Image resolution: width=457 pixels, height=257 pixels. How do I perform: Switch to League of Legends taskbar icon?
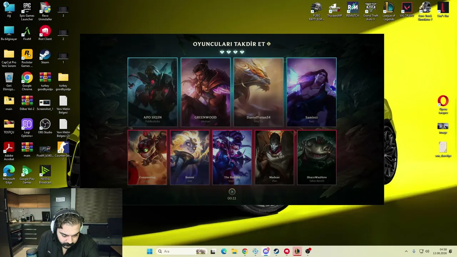pyautogui.click(x=297, y=251)
